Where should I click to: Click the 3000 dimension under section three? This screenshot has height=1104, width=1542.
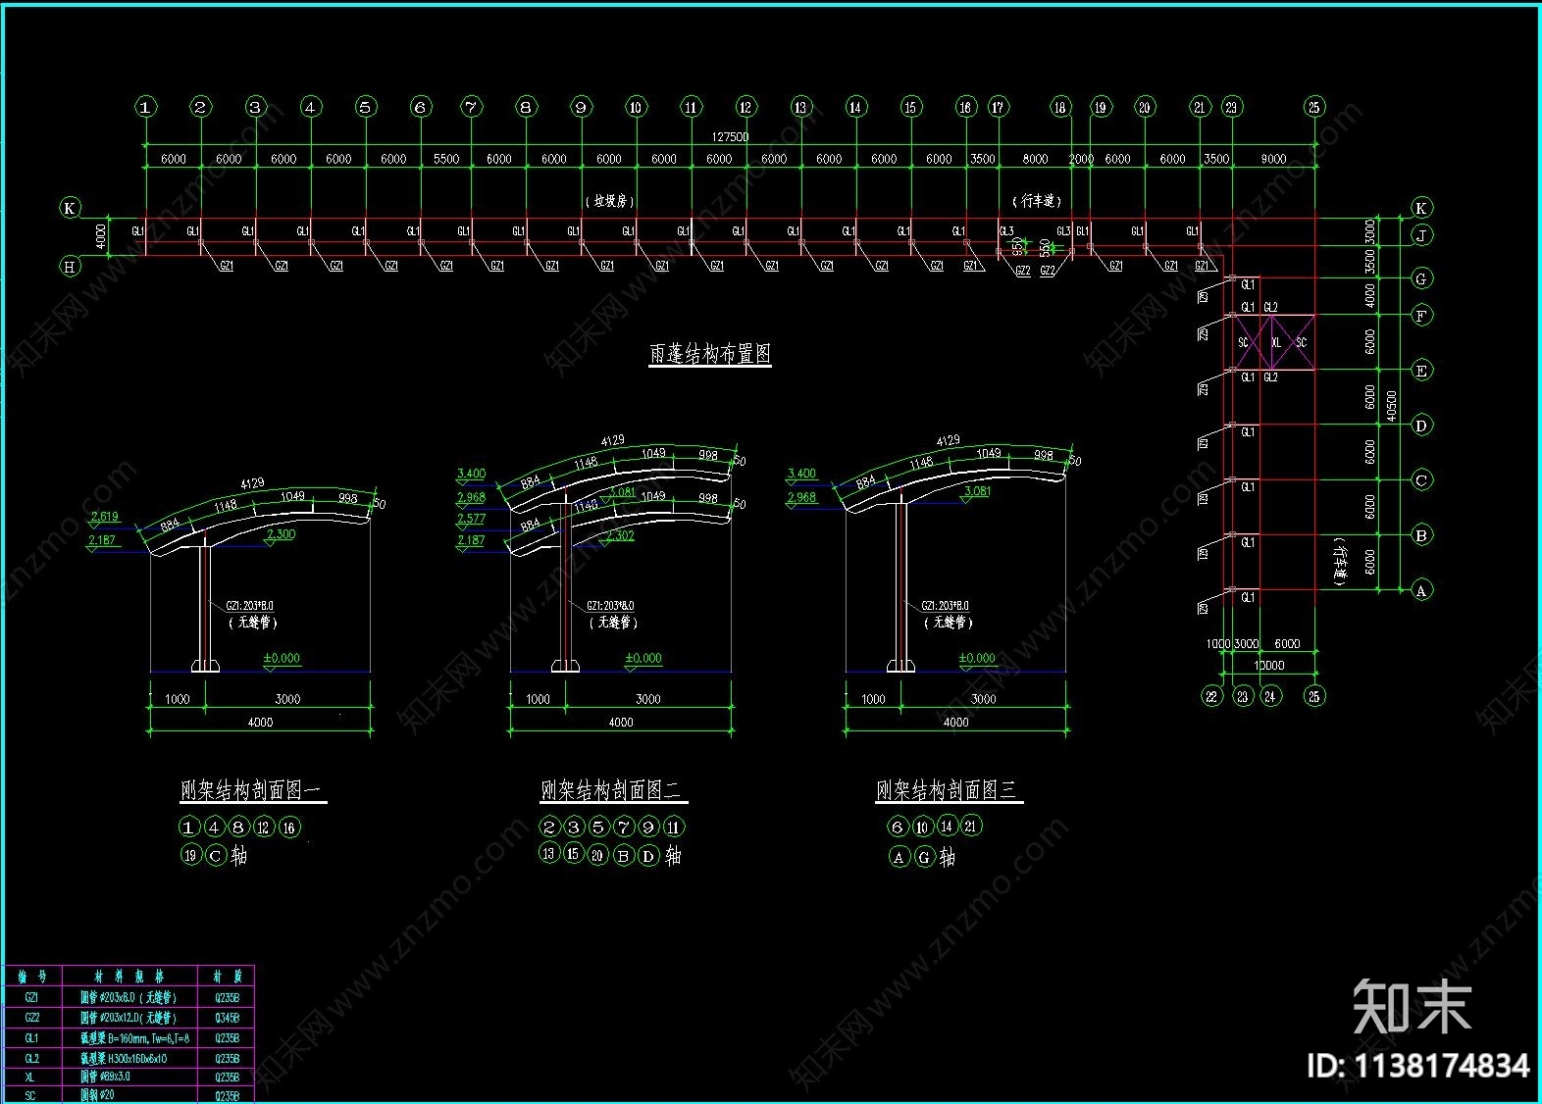coord(984,699)
